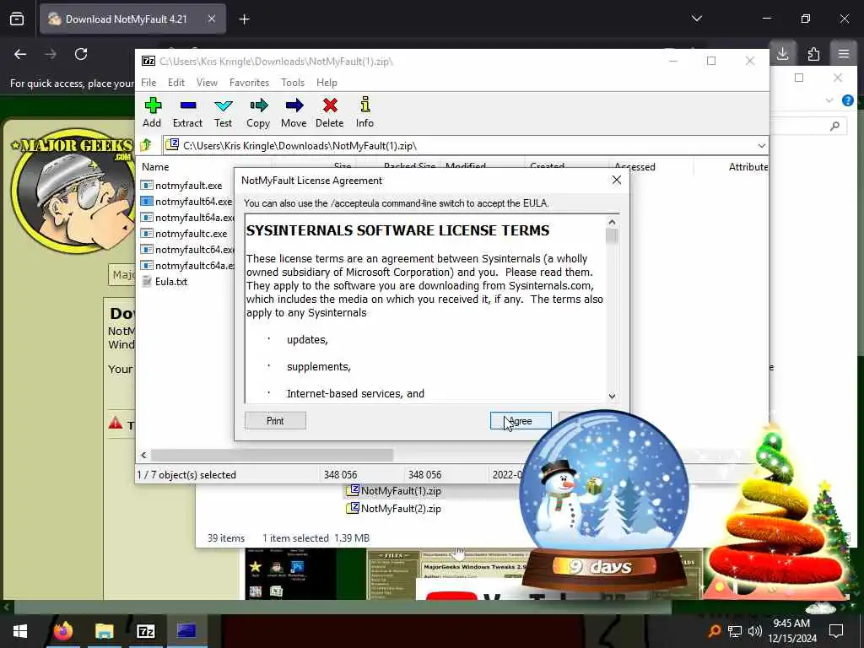Sort file list by Name column
The height and width of the screenshot is (648, 864).
click(x=155, y=167)
